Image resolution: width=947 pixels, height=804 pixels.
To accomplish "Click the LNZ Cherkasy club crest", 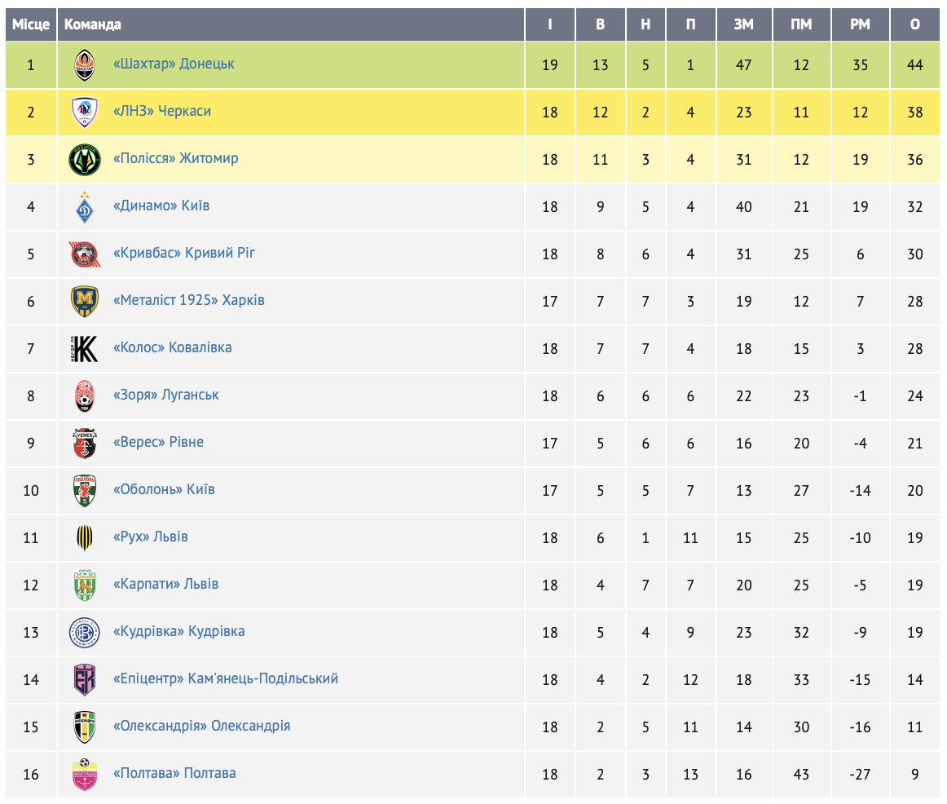I will pos(85,112).
